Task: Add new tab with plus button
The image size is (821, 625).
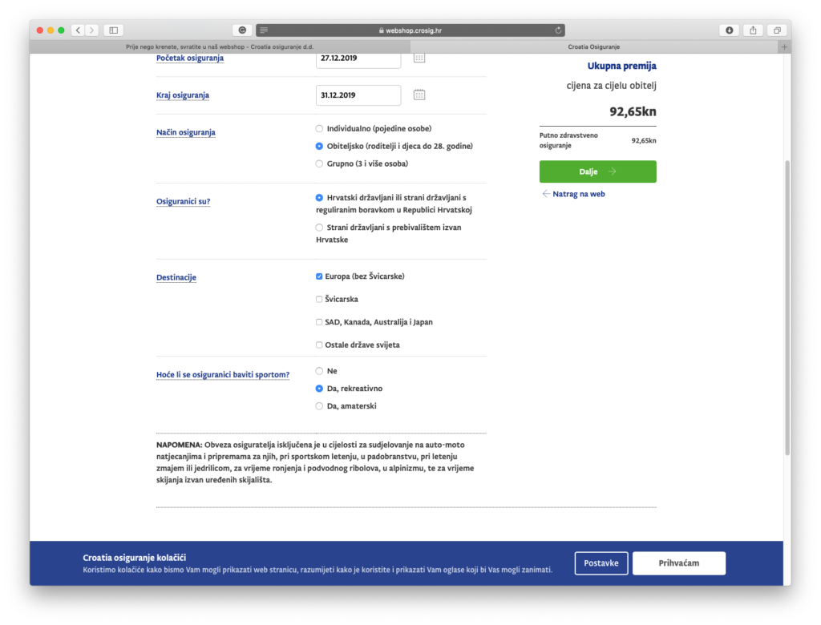Action: 784,46
